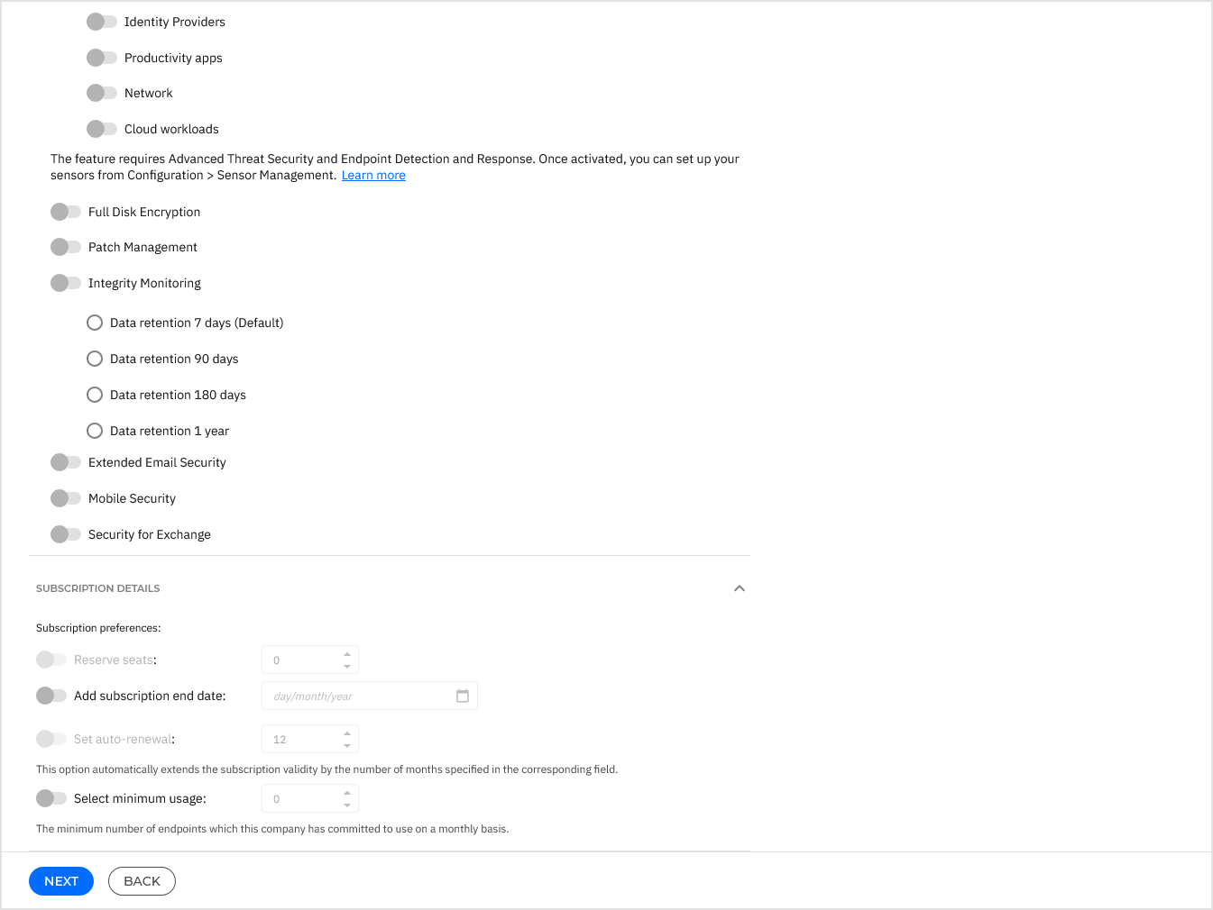Open the Learn more link
Image resolution: width=1213 pixels, height=910 pixels.
click(x=373, y=174)
